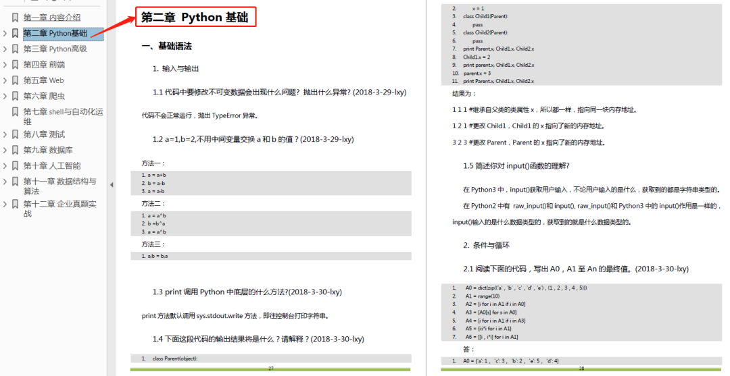Screen dimensions: 730x376
Task: Click question 1.5 简述你对 input()函数的理解
Action: click(x=516, y=166)
